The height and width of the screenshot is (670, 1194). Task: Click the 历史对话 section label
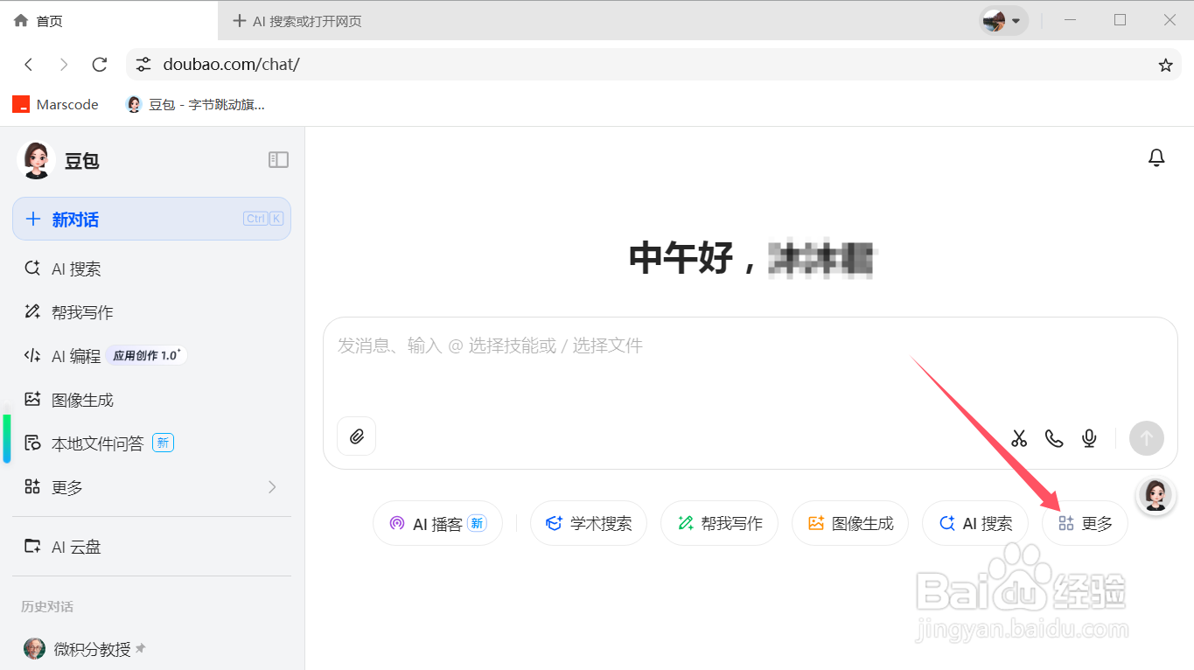47,606
